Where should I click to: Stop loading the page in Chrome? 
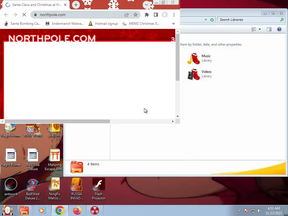[24, 15]
